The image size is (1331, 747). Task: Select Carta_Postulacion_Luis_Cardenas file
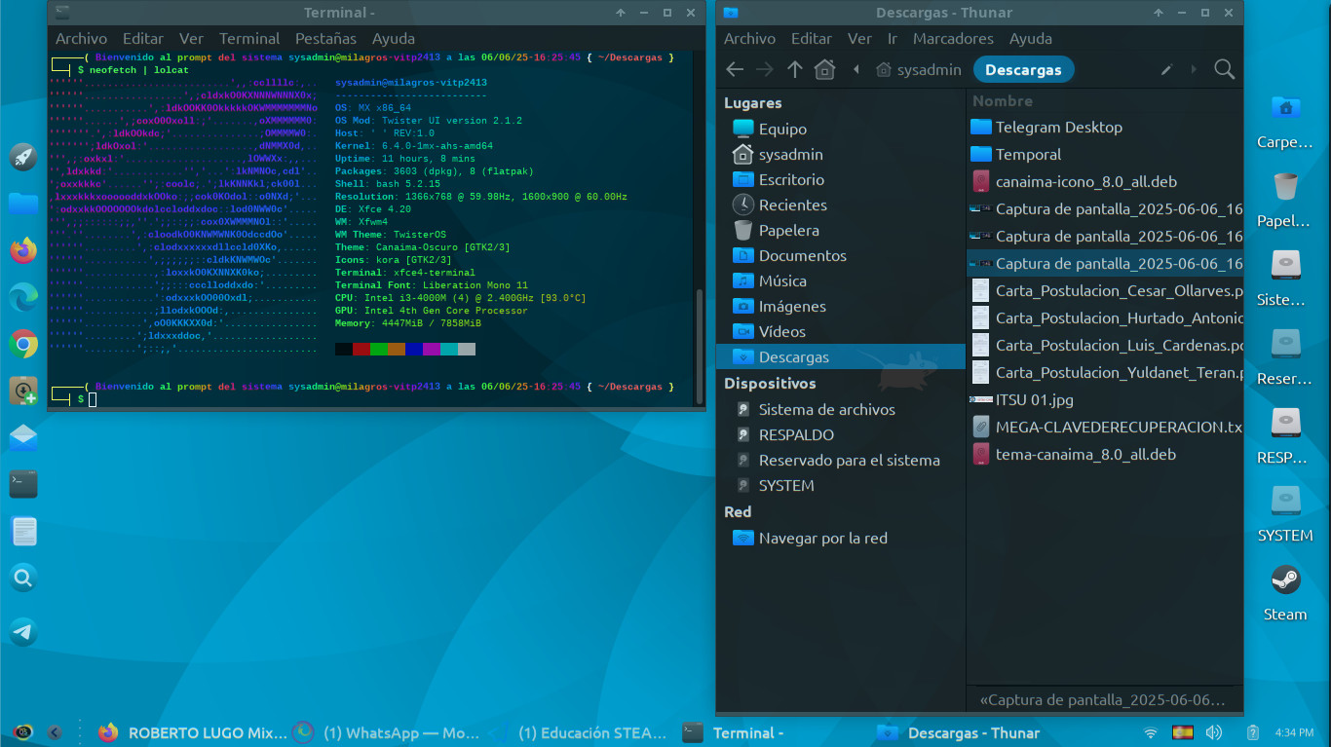[1105, 345]
